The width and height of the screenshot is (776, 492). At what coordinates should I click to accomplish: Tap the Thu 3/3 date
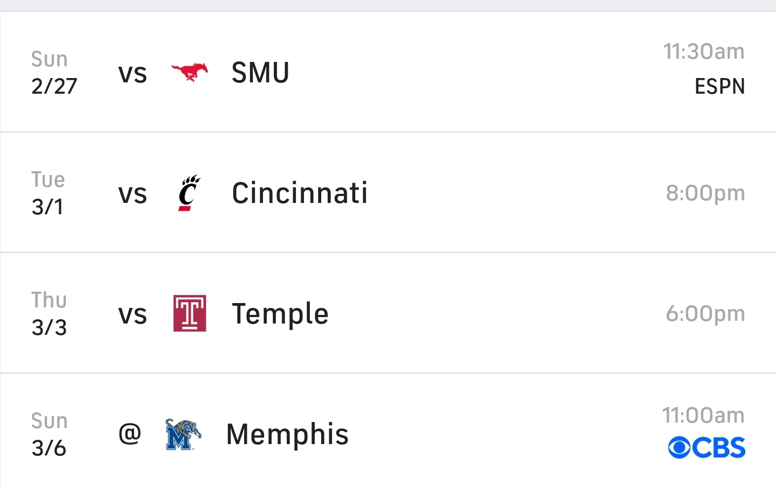coord(49,314)
